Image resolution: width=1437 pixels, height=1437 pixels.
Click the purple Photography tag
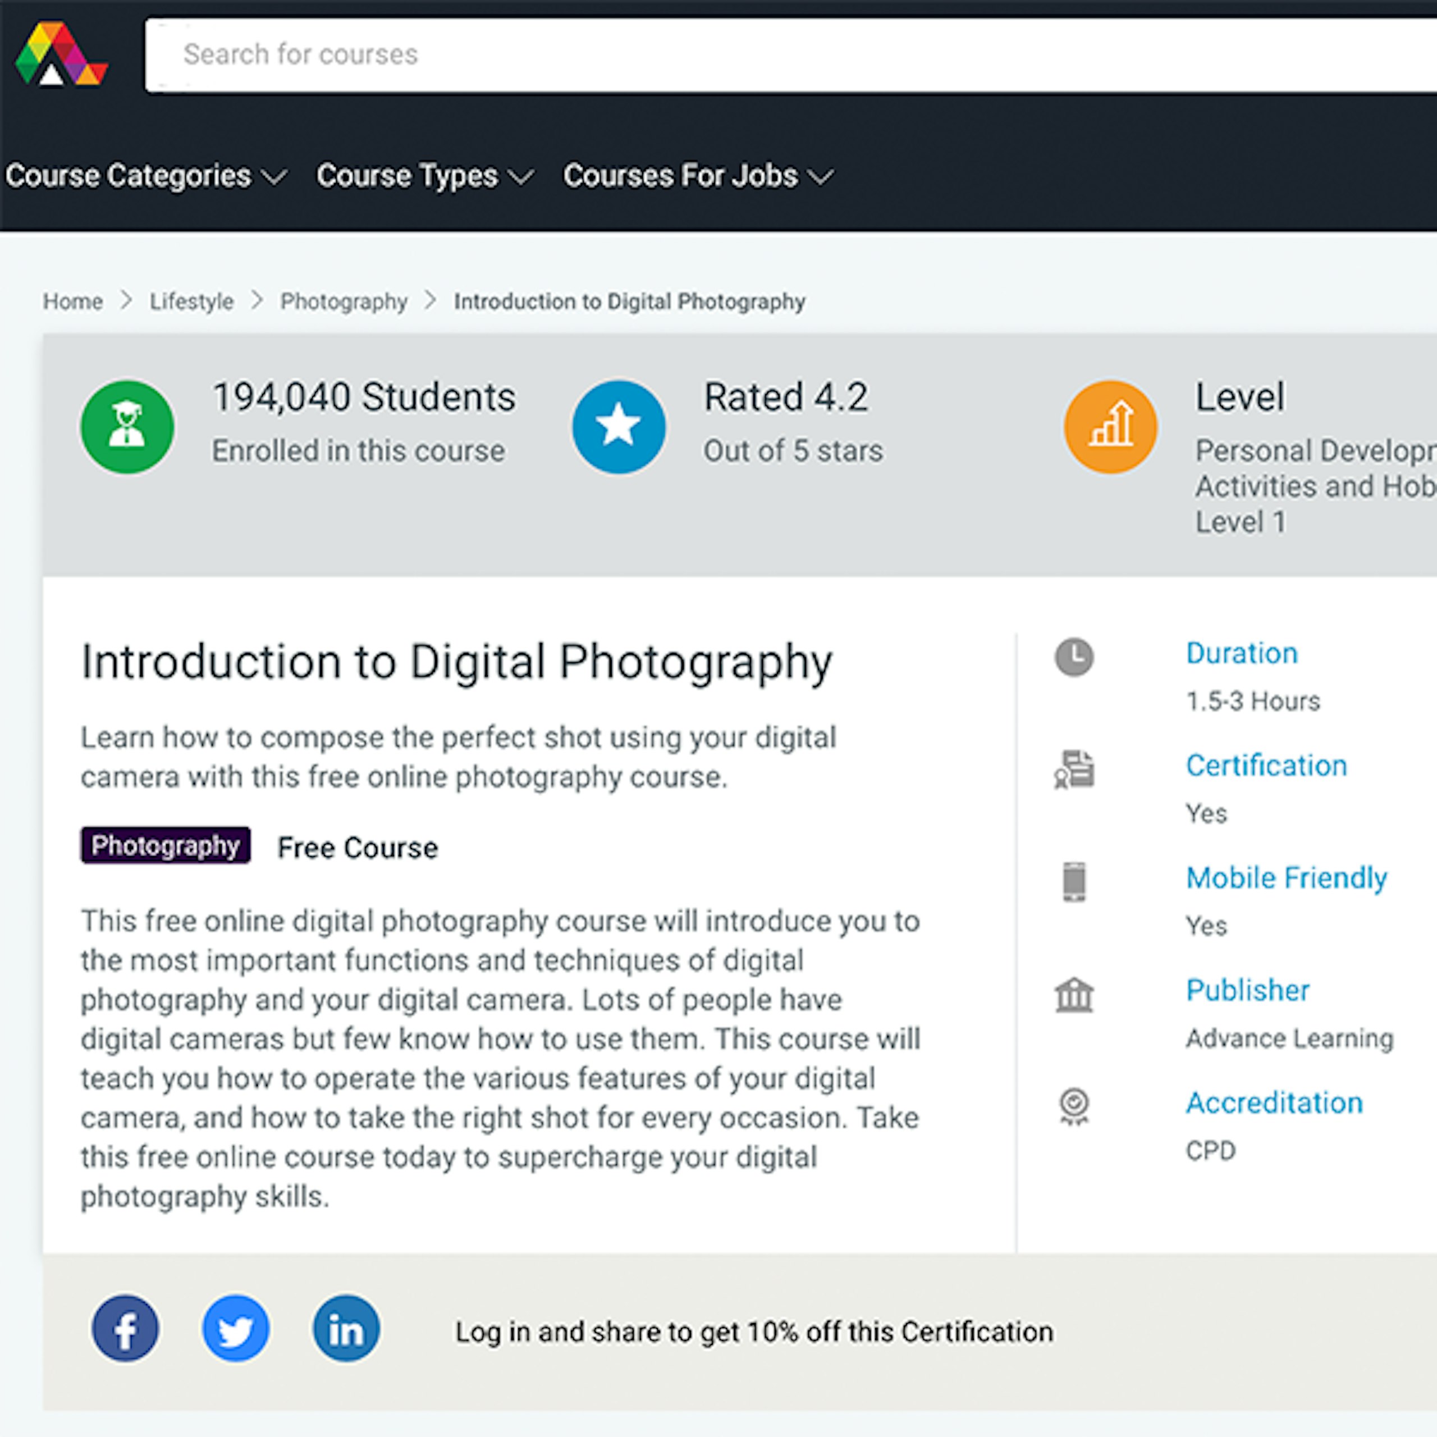(166, 846)
